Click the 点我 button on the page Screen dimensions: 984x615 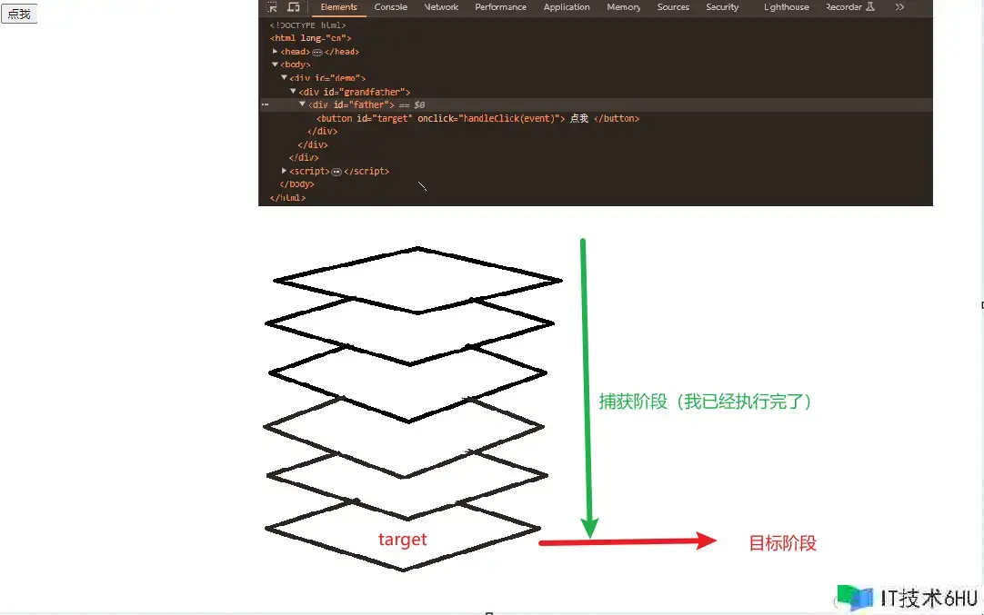coord(19,14)
